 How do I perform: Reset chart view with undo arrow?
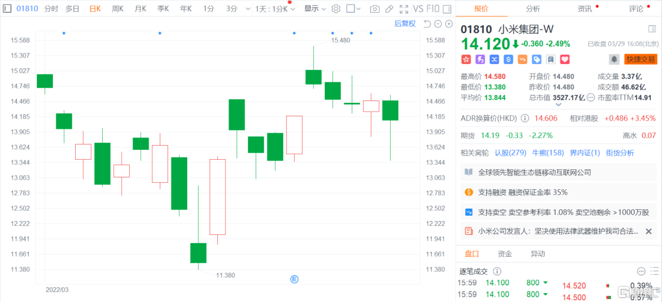[x=426, y=24]
